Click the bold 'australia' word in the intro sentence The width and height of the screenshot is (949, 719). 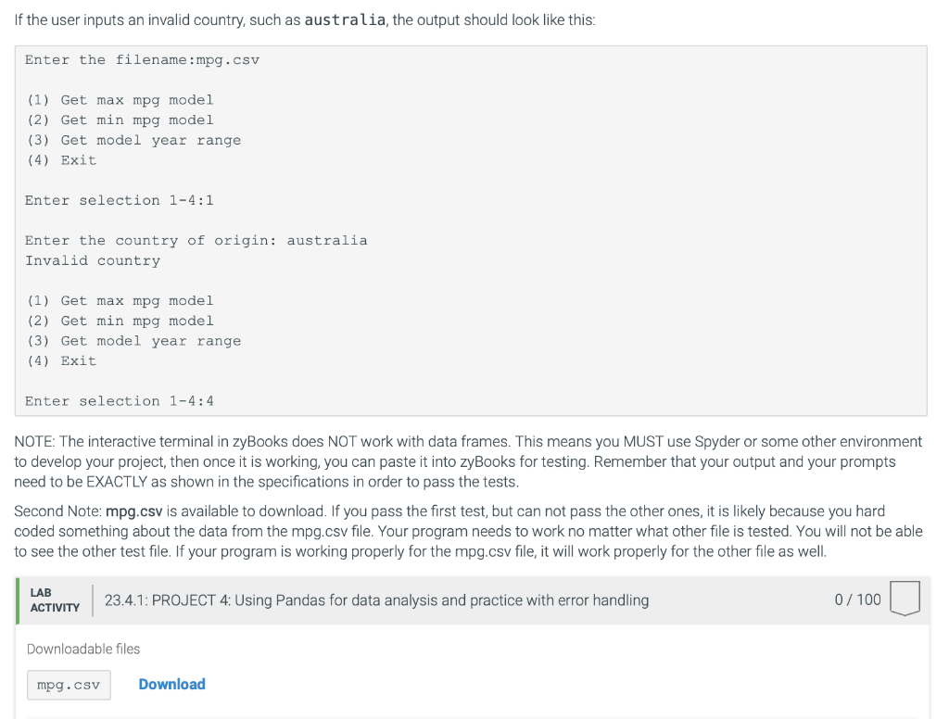tap(345, 20)
